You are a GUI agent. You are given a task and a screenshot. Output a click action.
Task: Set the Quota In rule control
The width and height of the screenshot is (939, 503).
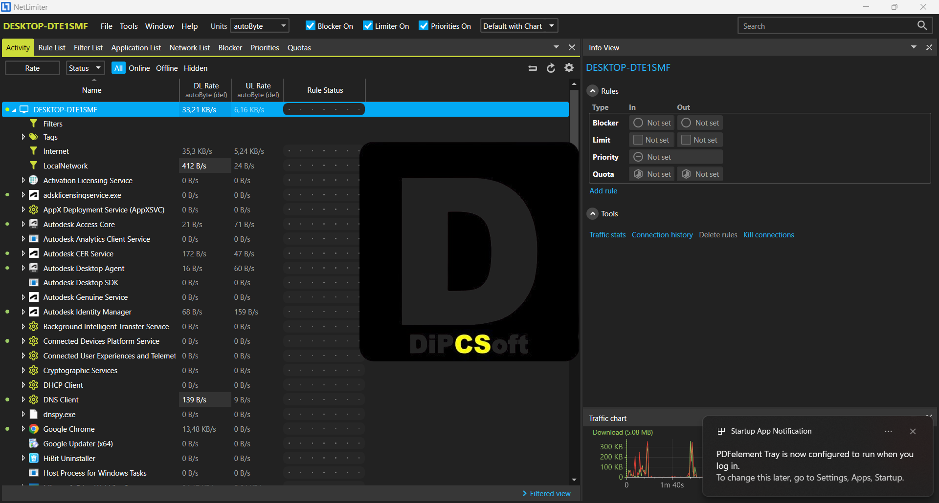tap(651, 174)
